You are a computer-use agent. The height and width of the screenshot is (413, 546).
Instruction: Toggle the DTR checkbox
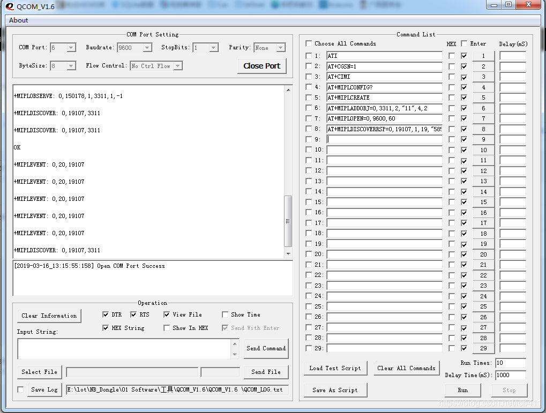click(106, 314)
